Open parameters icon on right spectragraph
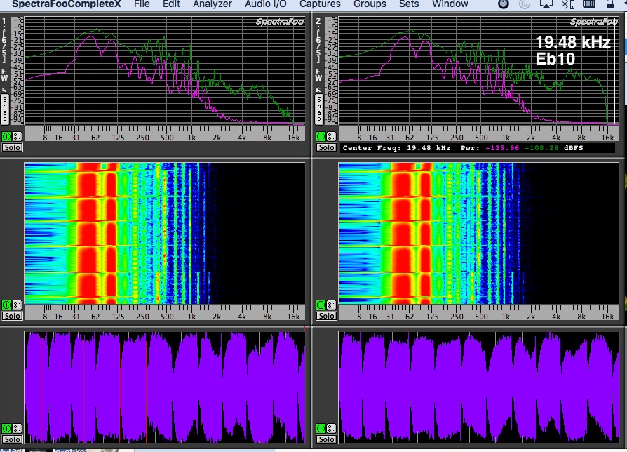Viewport: 627px width, 452px height. [331, 136]
